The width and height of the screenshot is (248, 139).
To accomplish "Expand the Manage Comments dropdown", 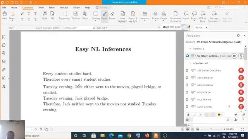I will pos(220,22).
